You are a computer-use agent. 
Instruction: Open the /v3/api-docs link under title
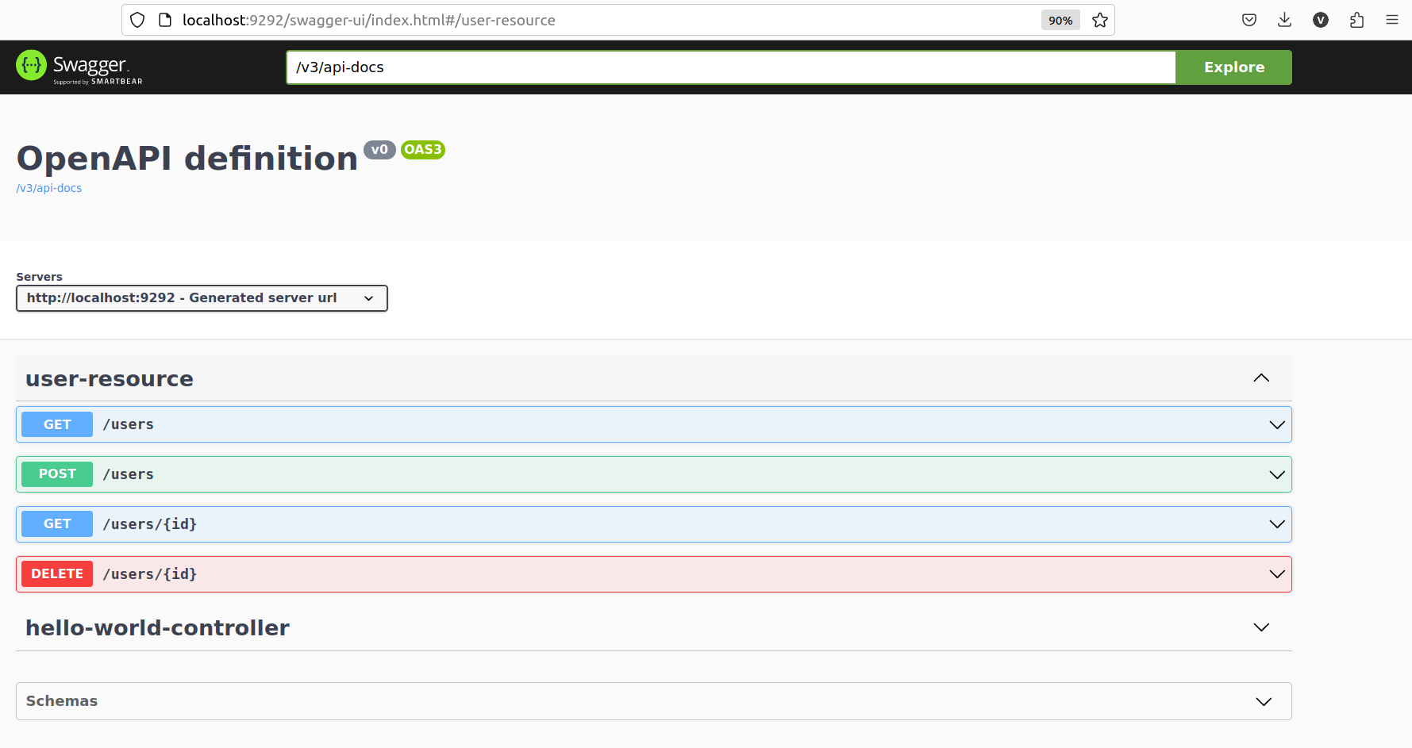(x=49, y=188)
